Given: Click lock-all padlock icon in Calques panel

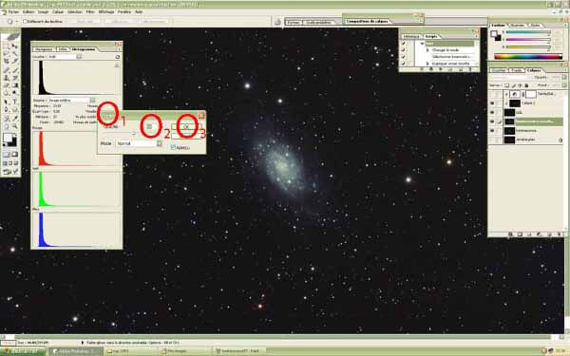Looking at the screenshot, I should pyautogui.click(x=526, y=85).
